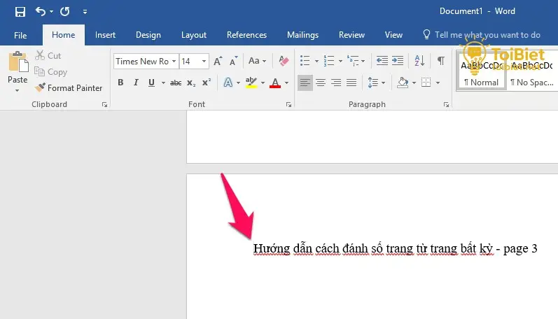Open the Insert tab
This screenshot has height=319, width=558.
106,35
